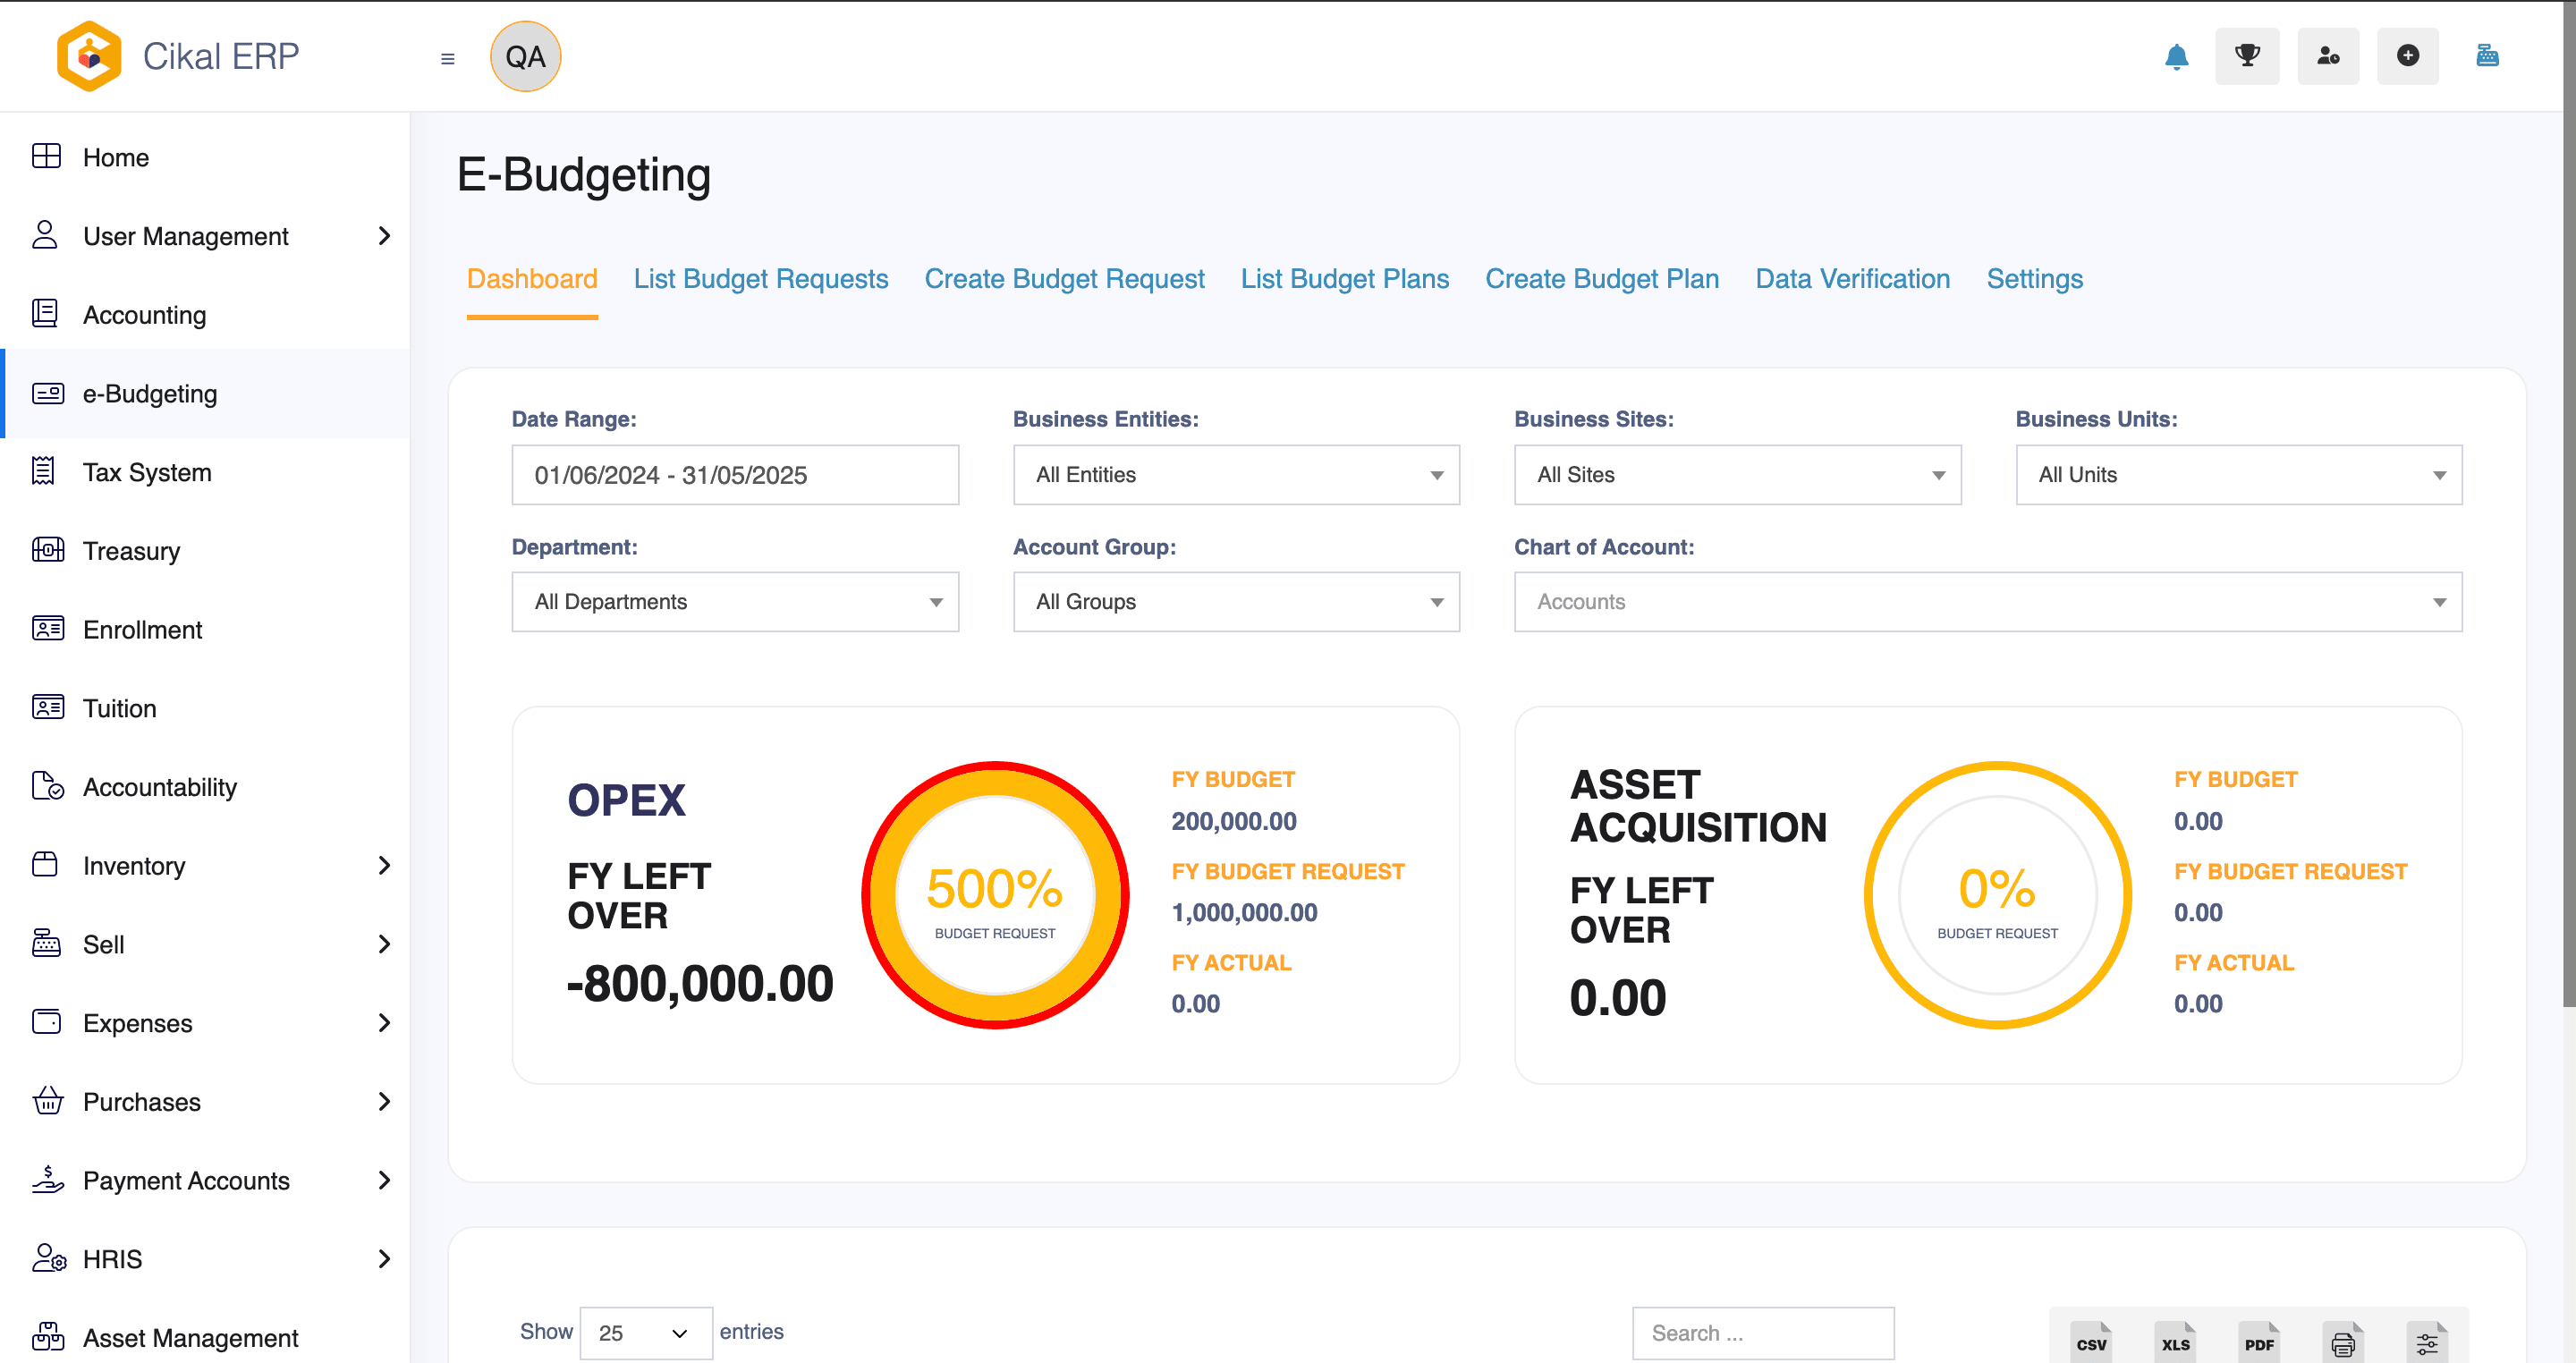This screenshot has height=1363, width=2576.
Task: Click the Enrollment ID card icon
Action: (x=47, y=629)
